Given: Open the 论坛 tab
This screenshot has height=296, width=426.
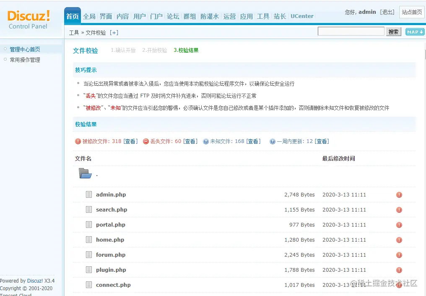Looking at the screenshot, I should click(173, 17).
